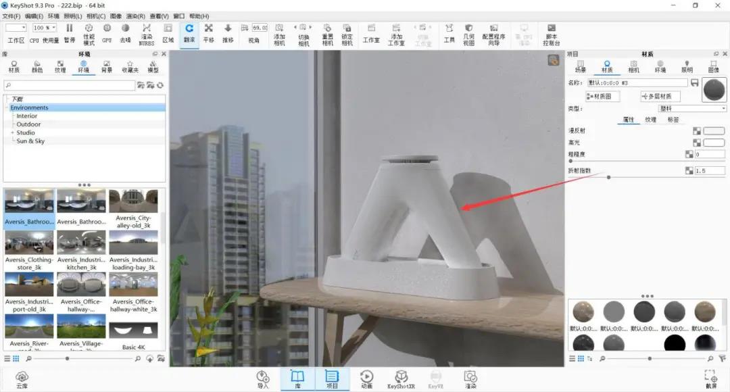Viewport: 730px width, 392px height.
Task: Select the Outdoor folder in tree
Action: coord(28,124)
